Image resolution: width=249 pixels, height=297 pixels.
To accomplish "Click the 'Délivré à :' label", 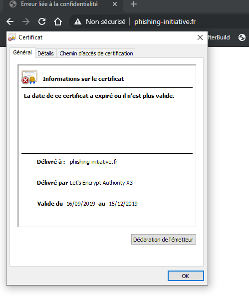I will pyautogui.click(x=51, y=162).
